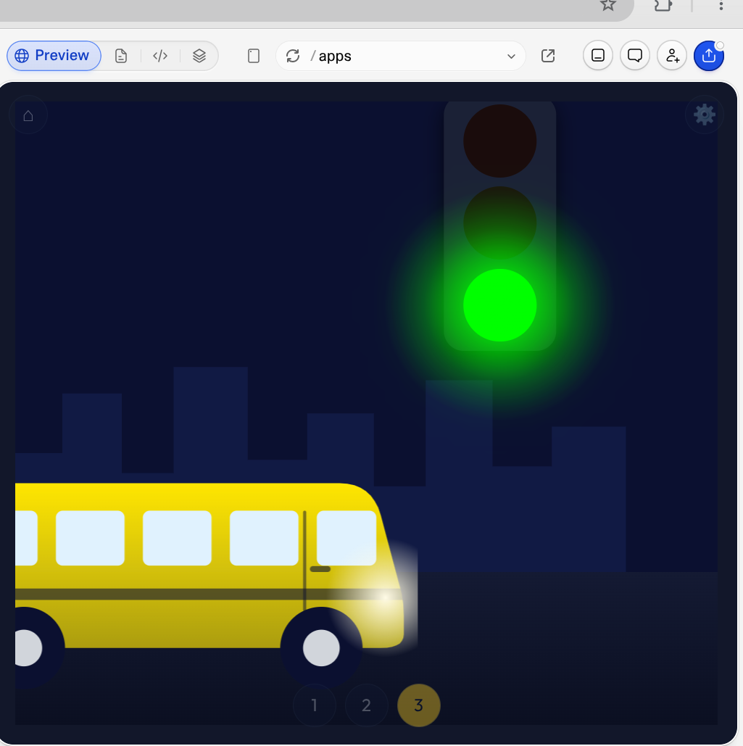This screenshot has height=746, width=743.
Task: Switch to the Preview tab
Action: [x=54, y=56]
